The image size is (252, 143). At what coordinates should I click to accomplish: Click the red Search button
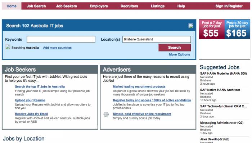point(175,48)
